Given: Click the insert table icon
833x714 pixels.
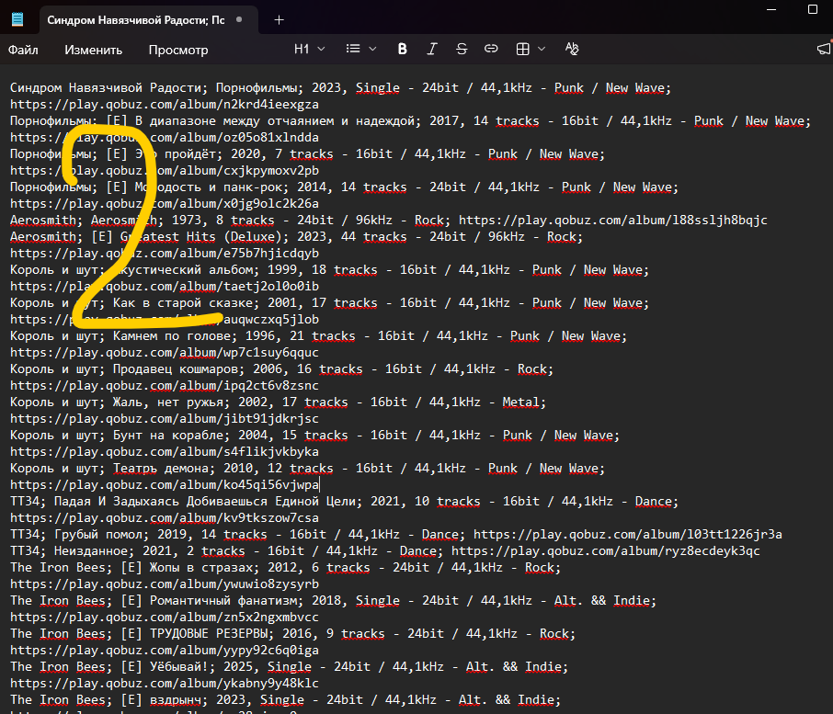Looking at the screenshot, I should (522, 49).
